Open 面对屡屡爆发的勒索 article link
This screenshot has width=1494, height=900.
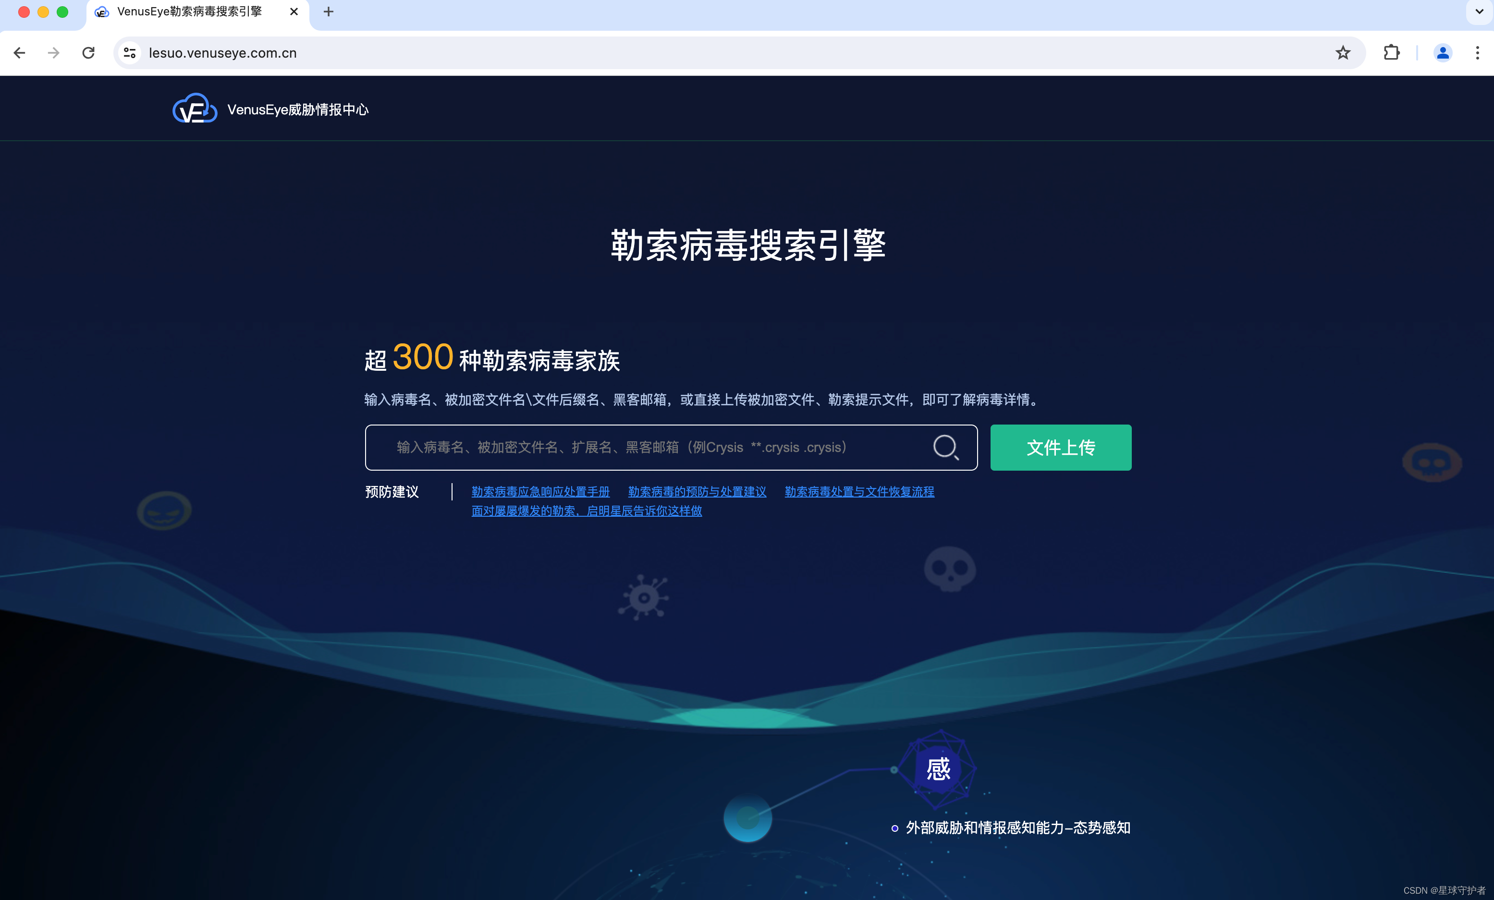[x=587, y=511]
